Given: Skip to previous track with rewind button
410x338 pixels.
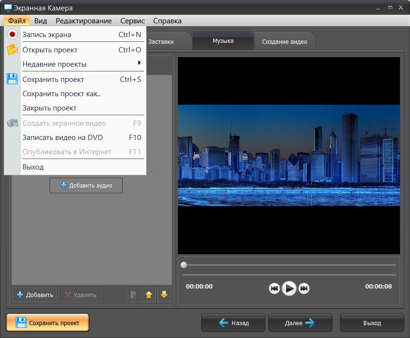Looking at the screenshot, I should [274, 288].
